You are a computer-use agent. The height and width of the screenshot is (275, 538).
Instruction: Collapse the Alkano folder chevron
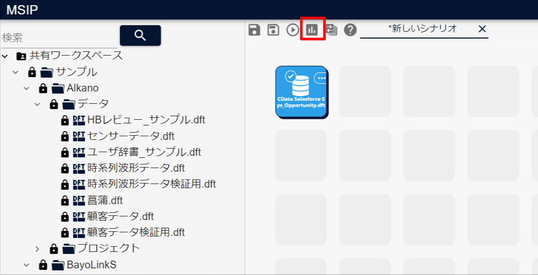[x=26, y=88]
